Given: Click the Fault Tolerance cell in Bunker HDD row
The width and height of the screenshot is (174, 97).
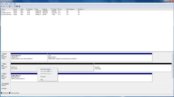Looking at the screenshot, I should click(67, 13).
